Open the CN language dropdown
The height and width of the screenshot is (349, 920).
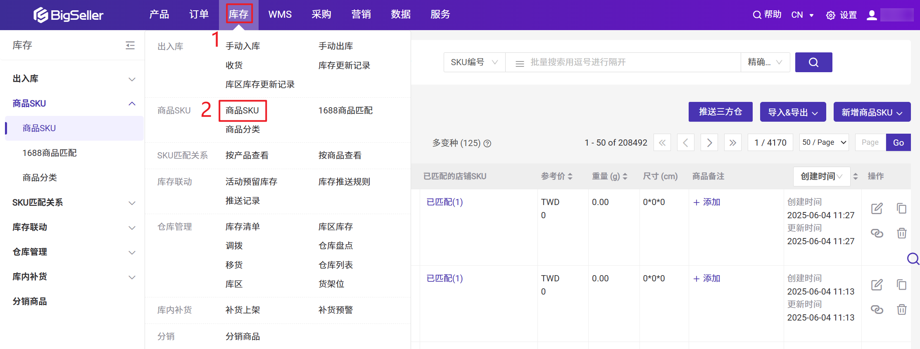coord(802,15)
